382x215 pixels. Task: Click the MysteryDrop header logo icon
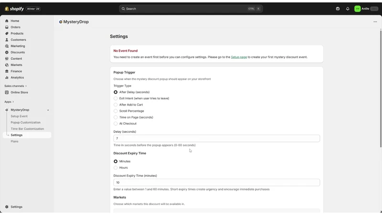[61, 21]
